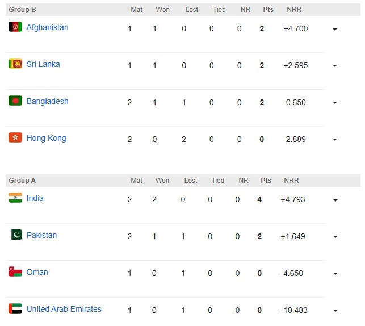Screen dimensions: 365x326
Task: Expand the Hong Kong row dropdown arrow
Action: pyautogui.click(x=335, y=140)
